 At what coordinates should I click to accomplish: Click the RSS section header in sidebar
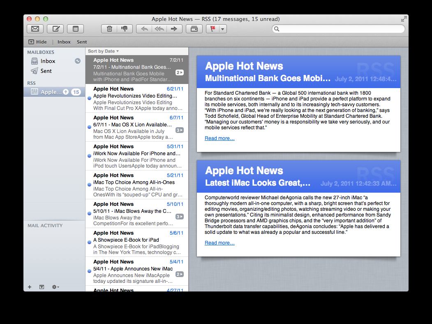point(31,83)
